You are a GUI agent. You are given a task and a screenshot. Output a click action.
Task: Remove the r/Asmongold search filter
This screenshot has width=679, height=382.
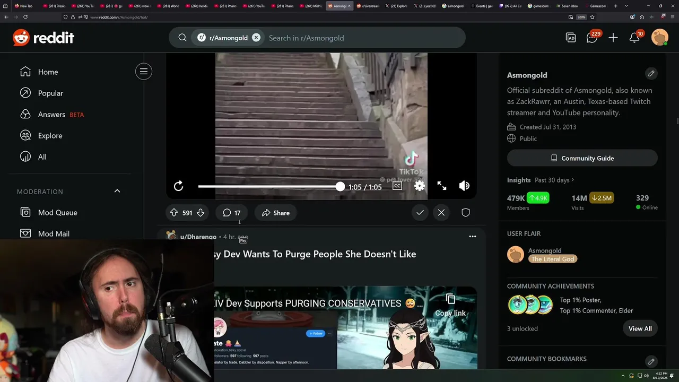[x=256, y=38]
